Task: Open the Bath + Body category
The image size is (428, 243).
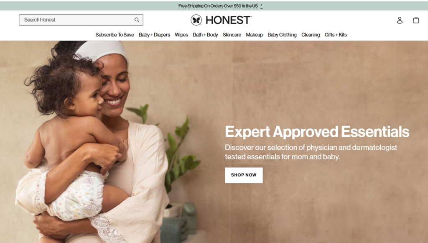Action: tap(205, 35)
